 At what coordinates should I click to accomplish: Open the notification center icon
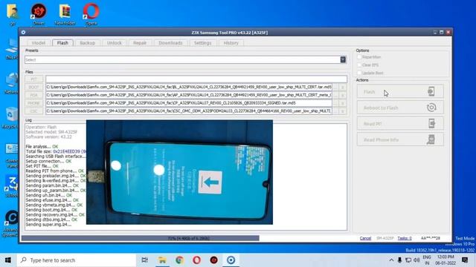464,260
